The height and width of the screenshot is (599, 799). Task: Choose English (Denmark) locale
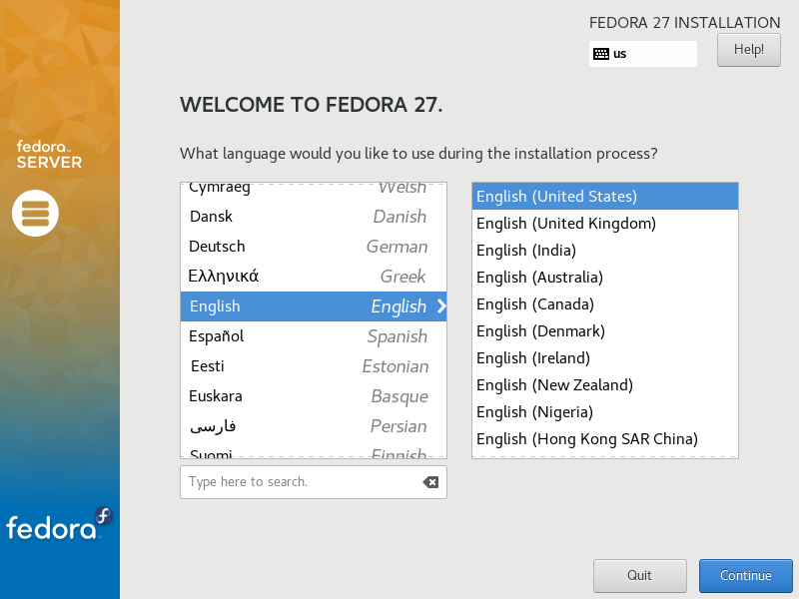(605, 331)
